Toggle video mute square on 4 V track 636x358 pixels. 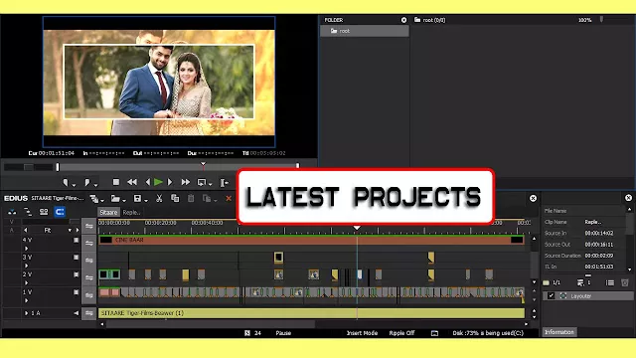point(76,240)
